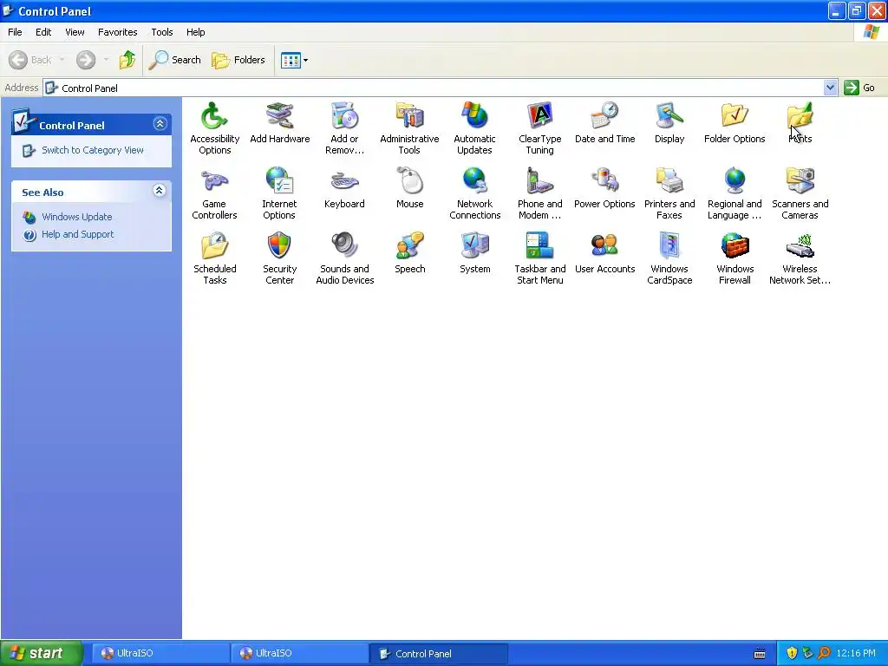Image resolution: width=888 pixels, height=666 pixels.
Task: Switch to first UltraISO taskbar button
Action: 160,654
